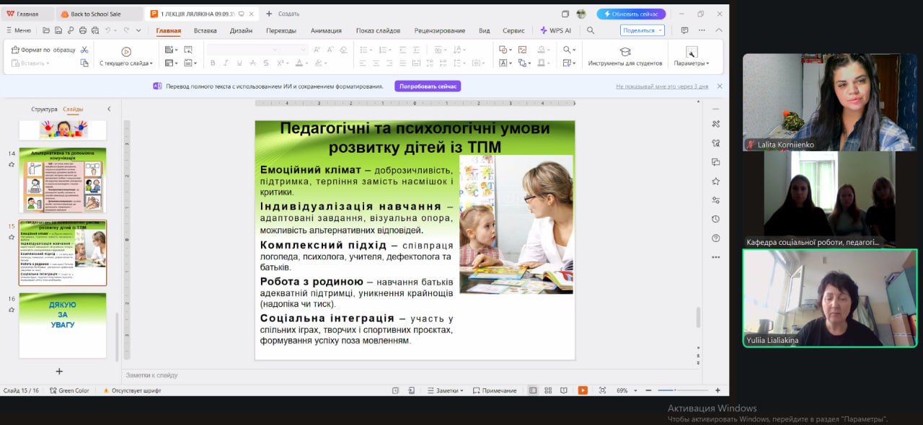Screen dimensions: 923x425
Task: Toggle Normal view icon
Action: tap(533, 390)
